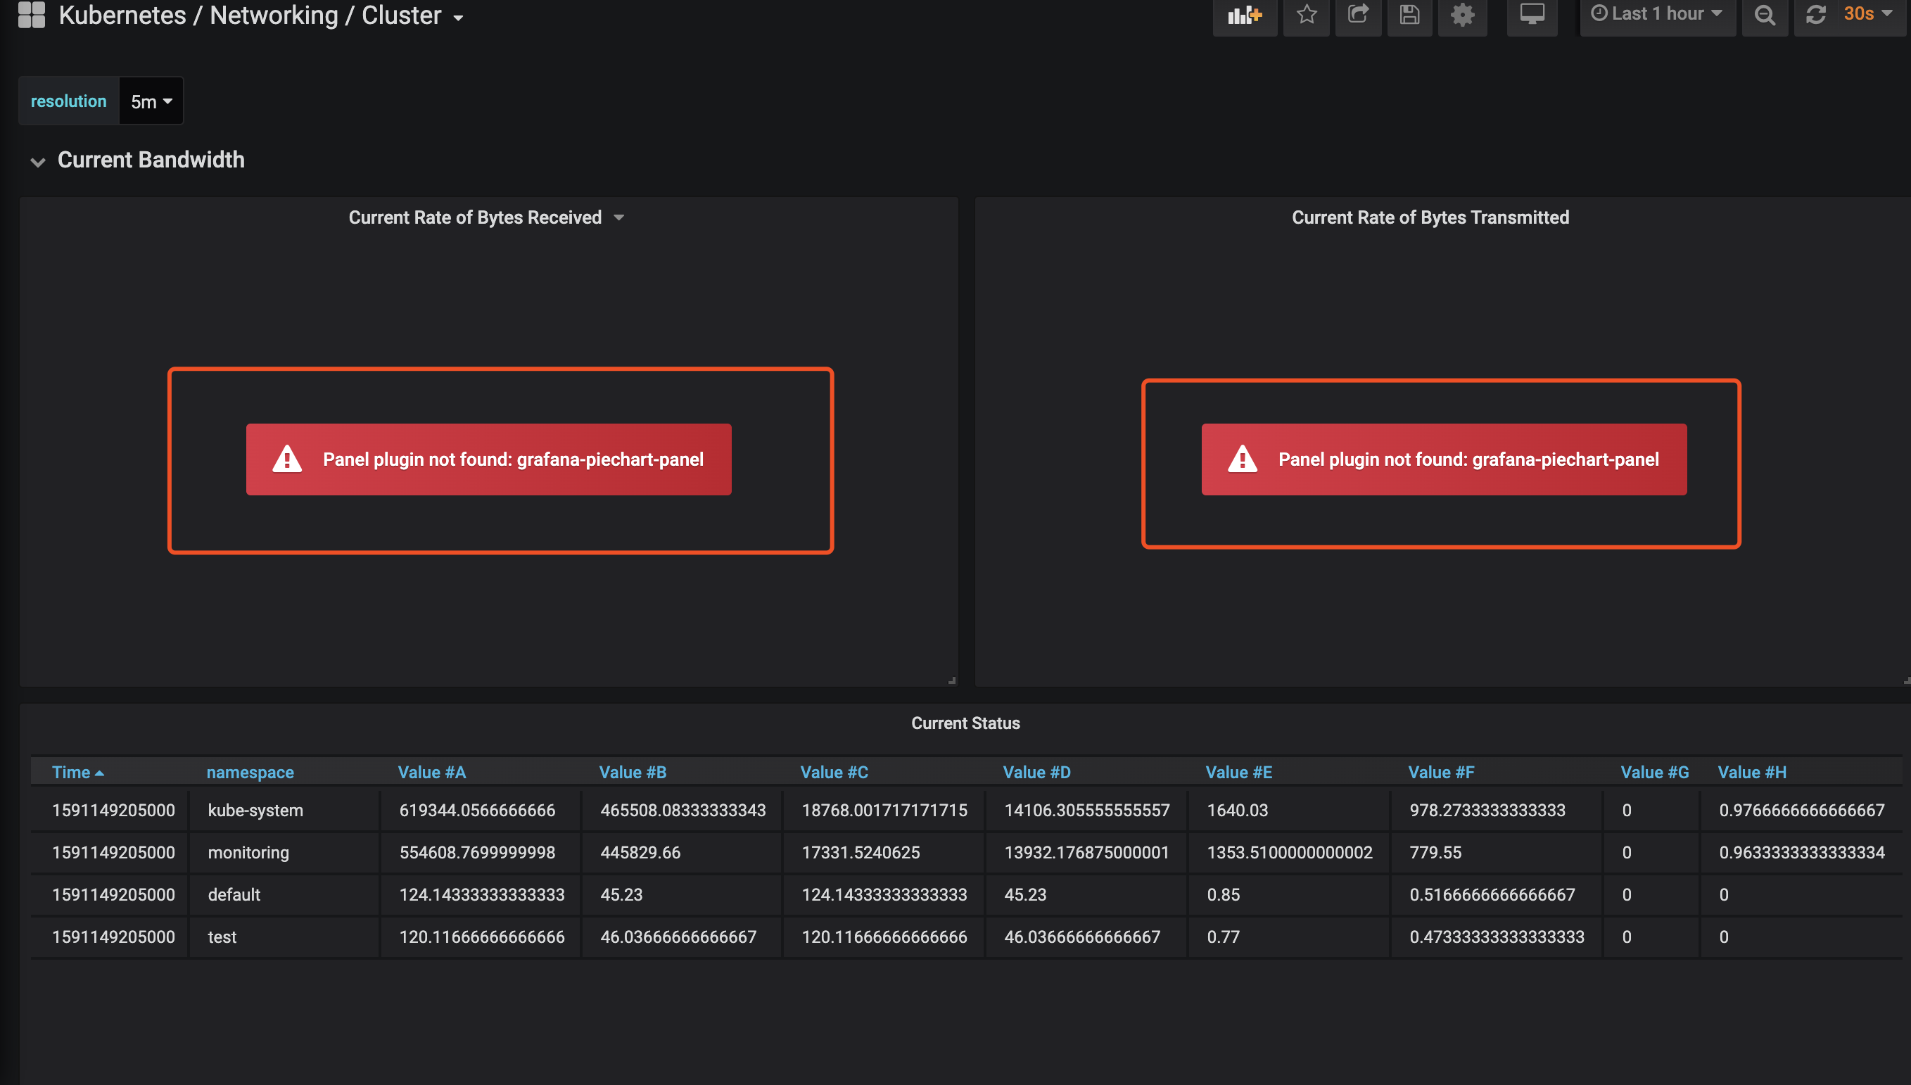Image resolution: width=1911 pixels, height=1085 pixels.
Task: Click value 445829.66 cell
Action: click(x=682, y=853)
